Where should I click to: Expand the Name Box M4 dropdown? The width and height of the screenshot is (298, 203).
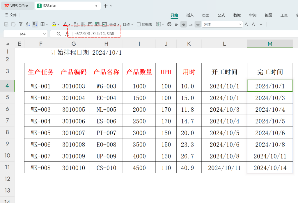44,34
